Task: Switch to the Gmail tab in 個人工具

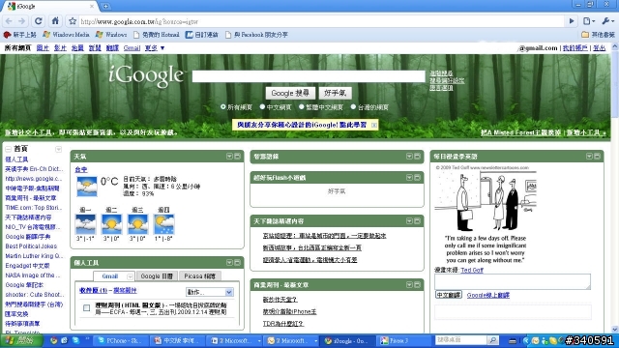Action: coord(109,276)
